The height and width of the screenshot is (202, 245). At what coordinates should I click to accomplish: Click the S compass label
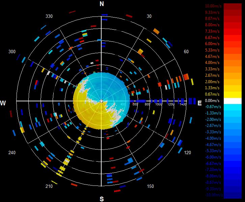102,199
